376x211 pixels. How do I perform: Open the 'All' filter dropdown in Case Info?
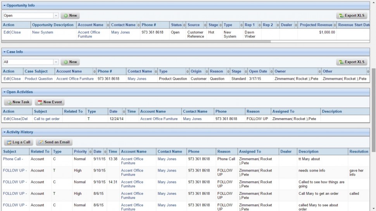[56, 62]
